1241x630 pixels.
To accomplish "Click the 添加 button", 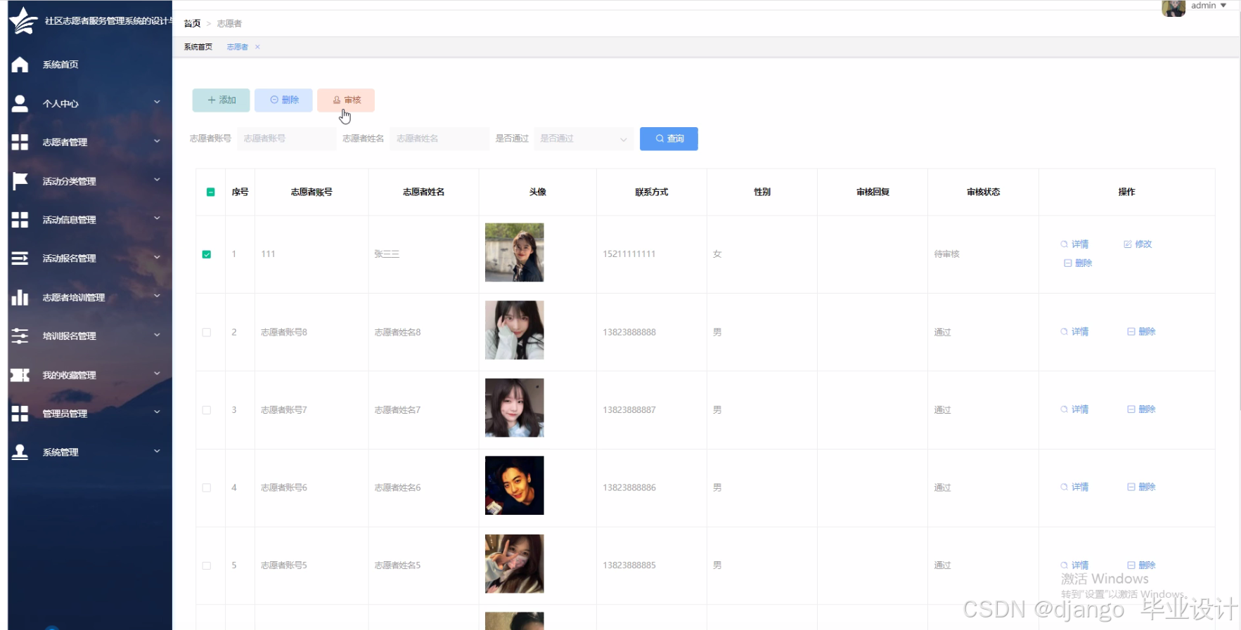I will point(221,100).
